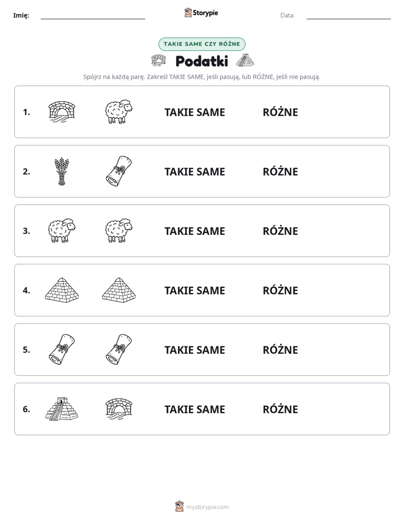Click the second pyramid in row 4
This screenshot has width=404, height=523.
[119, 290]
